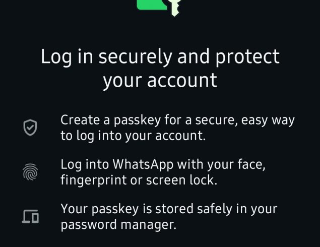320x247 pixels.
Task: Tap the line 'Log into WhatsApp with your face,'
Action: [x=163, y=165]
